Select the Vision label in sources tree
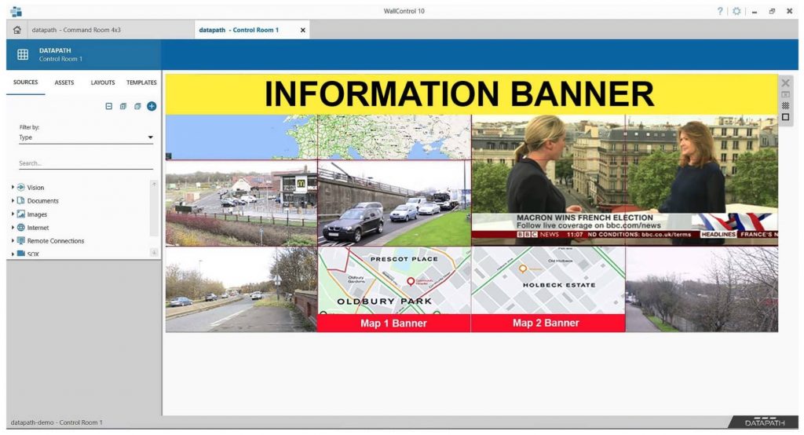 click(35, 188)
